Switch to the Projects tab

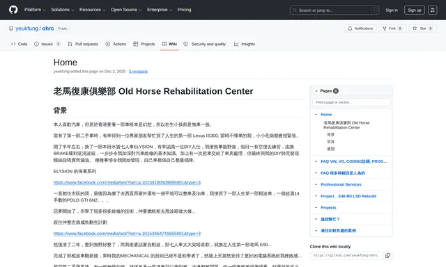[144, 44]
